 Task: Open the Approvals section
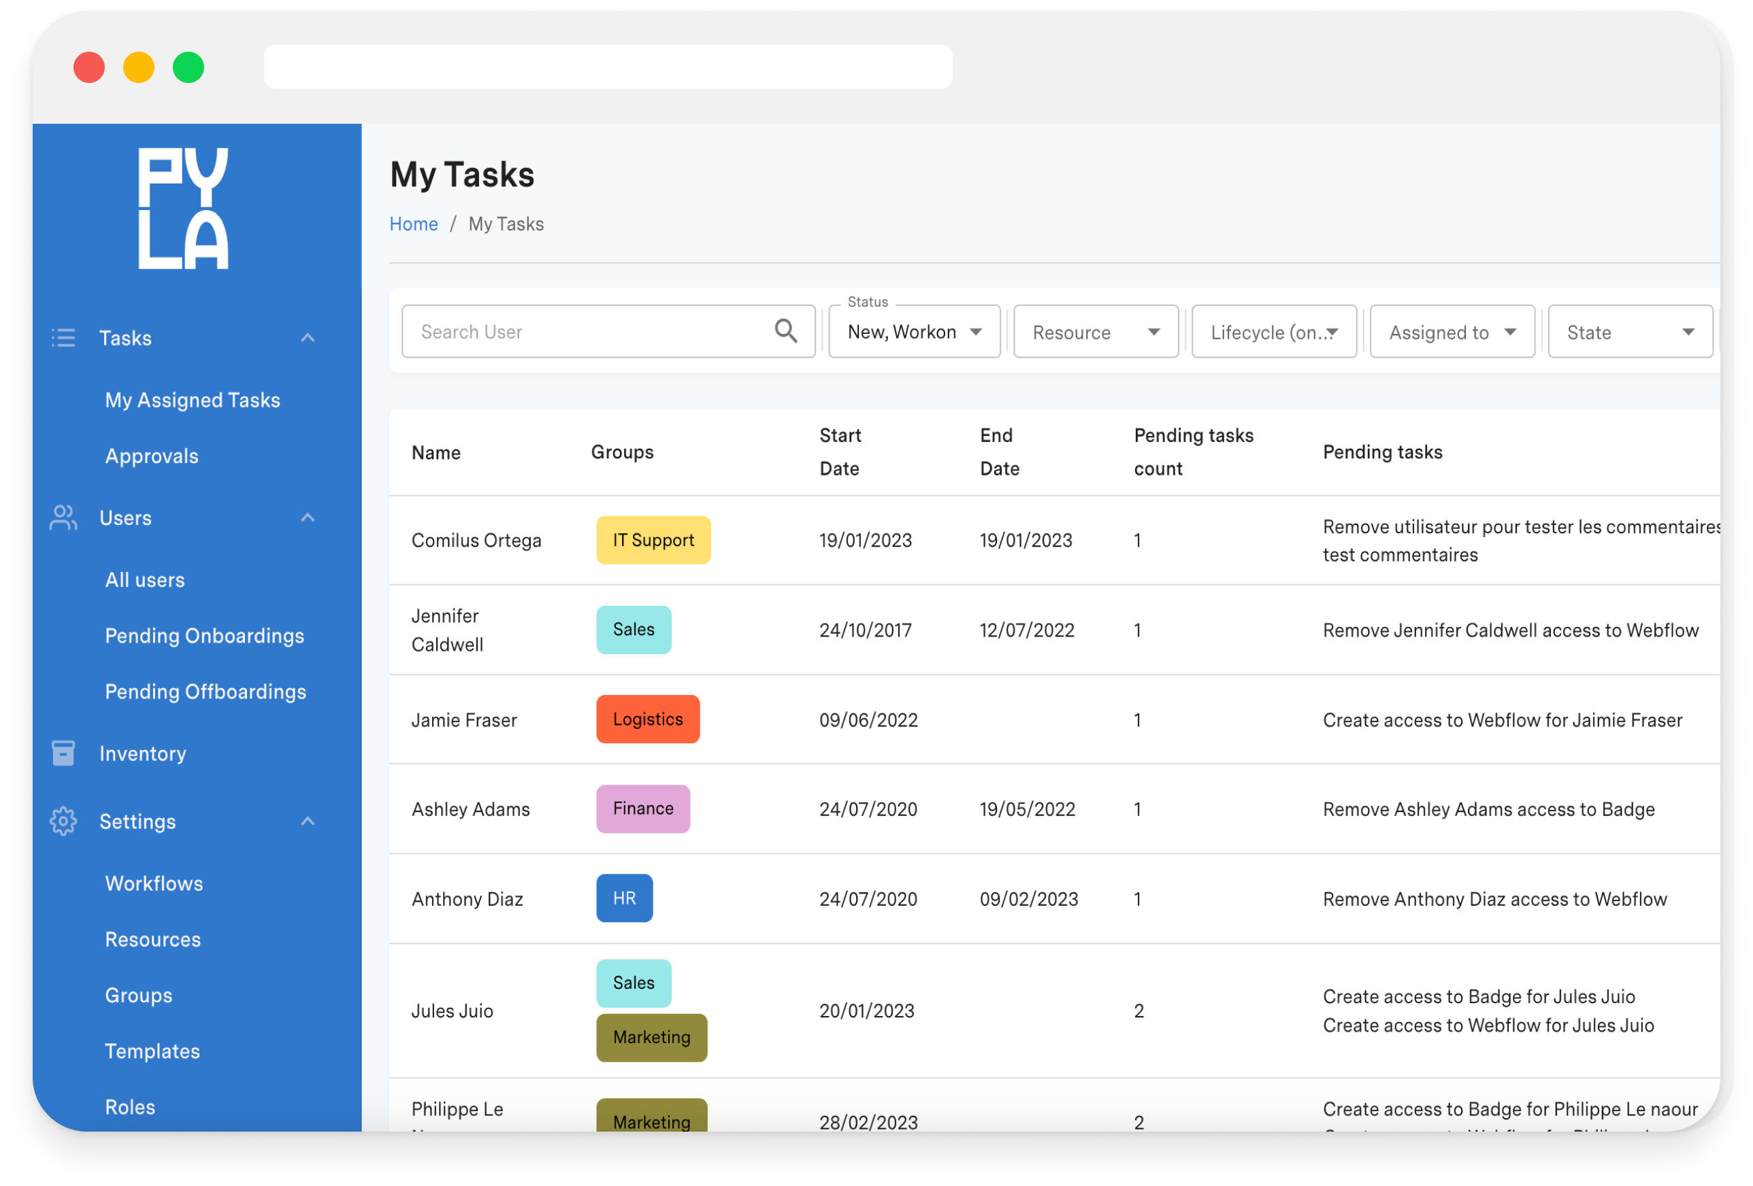tap(152, 456)
